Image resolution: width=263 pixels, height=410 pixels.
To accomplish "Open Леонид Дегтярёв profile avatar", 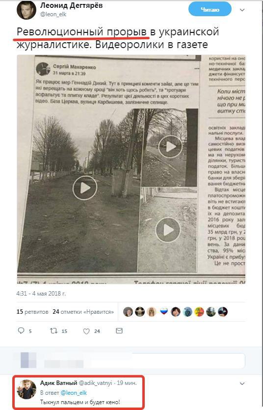I will click(x=26, y=10).
